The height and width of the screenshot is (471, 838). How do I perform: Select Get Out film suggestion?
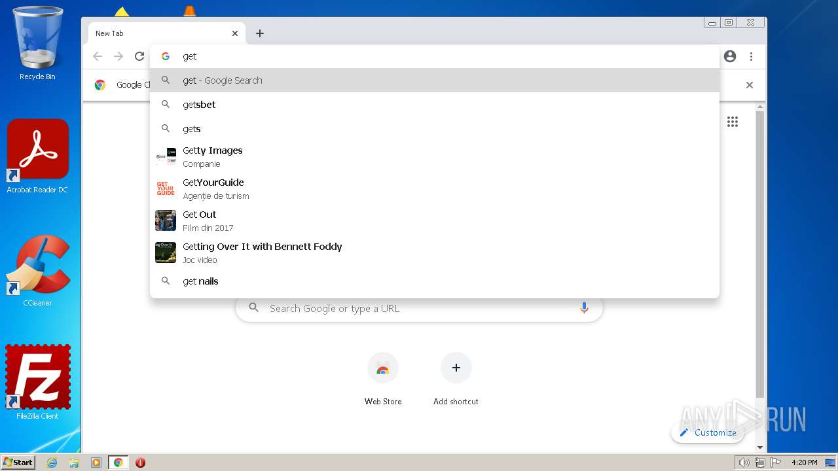pos(435,221)
